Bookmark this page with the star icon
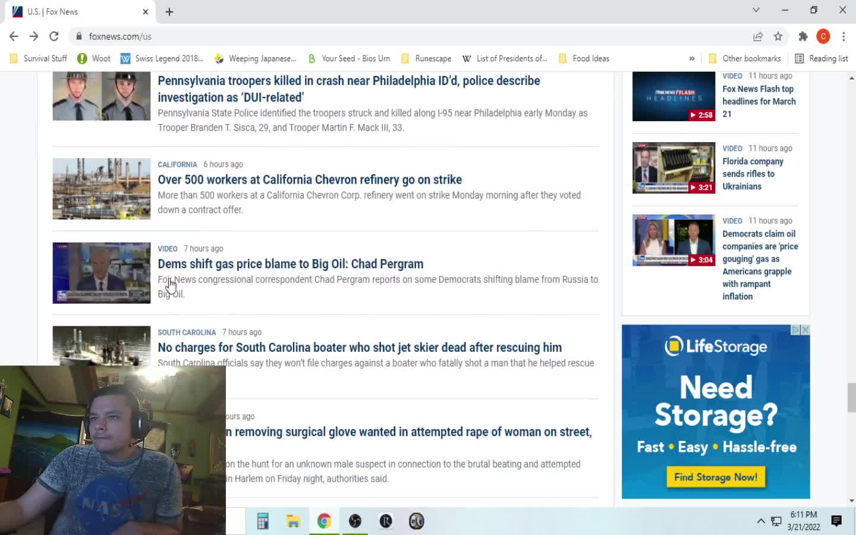This screenshot has height=535, width=856. (778, 36)
